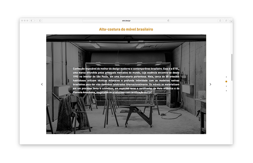The image size is (253, 163).
Task: Open a new tab with the plus button
Action: [x=231, y=21]
